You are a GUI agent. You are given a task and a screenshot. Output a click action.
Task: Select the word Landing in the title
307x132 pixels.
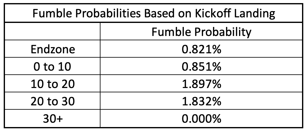pyautogui.click(x=256, y=14)
